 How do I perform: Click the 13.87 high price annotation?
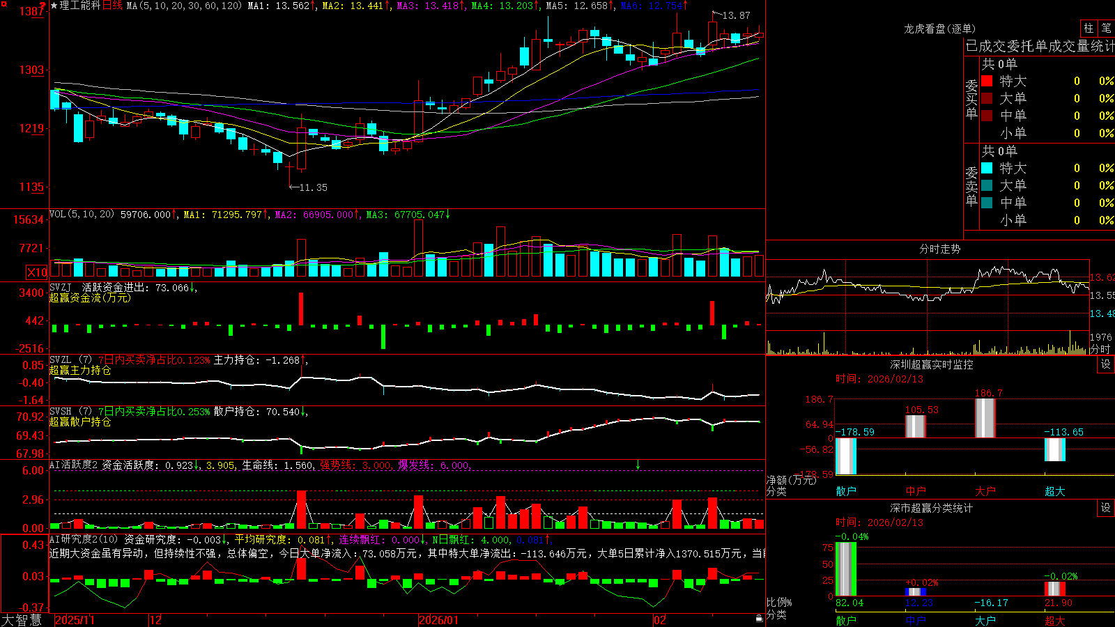[x=736, y=15]
